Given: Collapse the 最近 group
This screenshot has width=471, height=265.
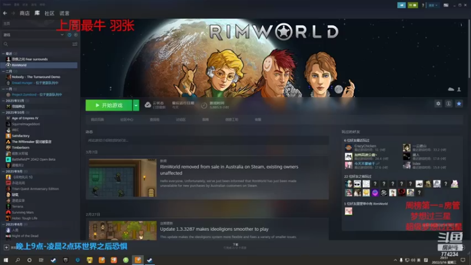Looking at the screenshot, I should coord(4,54).
